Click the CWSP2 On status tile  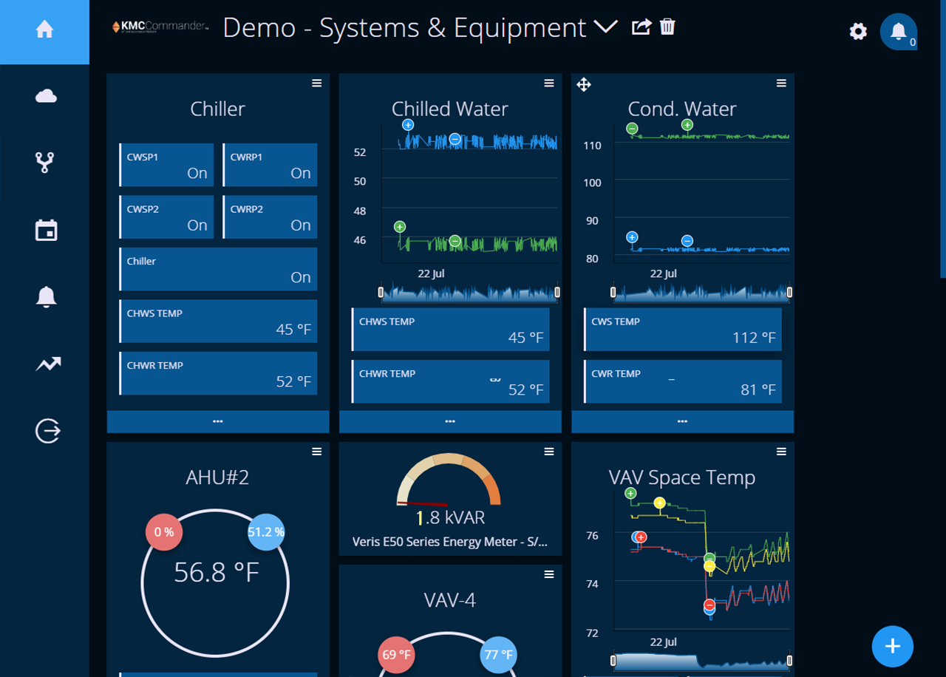pyautogui.click(x=166, y=217)
